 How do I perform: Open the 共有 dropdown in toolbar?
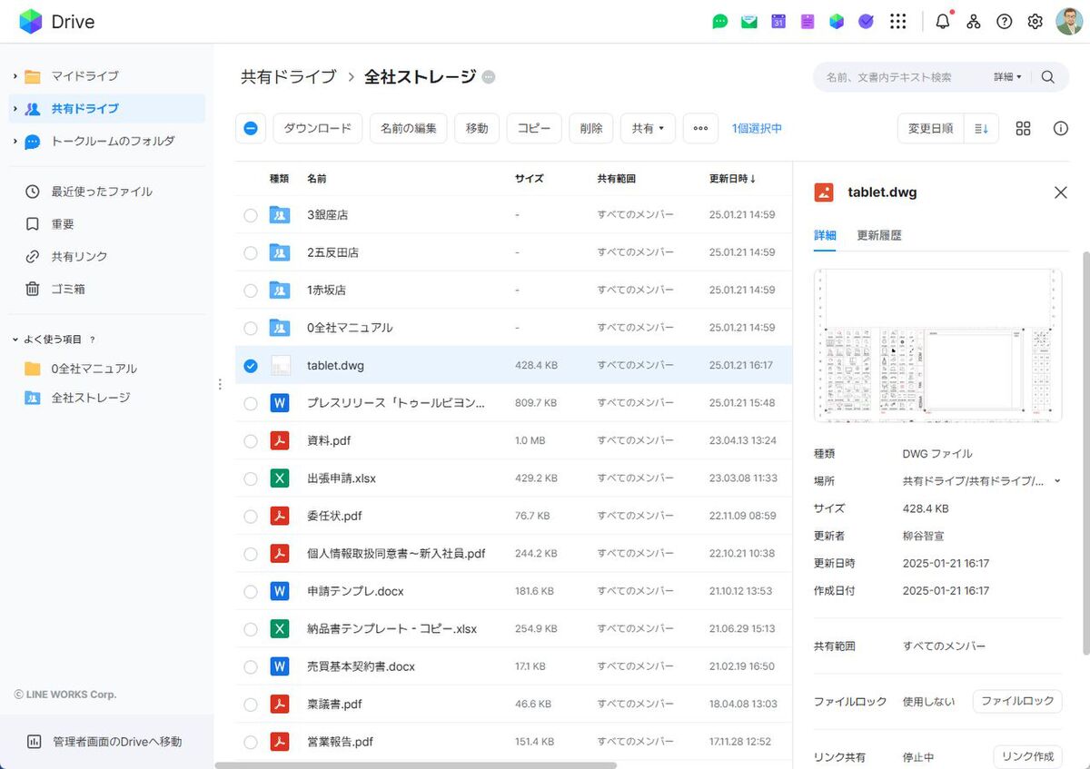tap(648, 129)
